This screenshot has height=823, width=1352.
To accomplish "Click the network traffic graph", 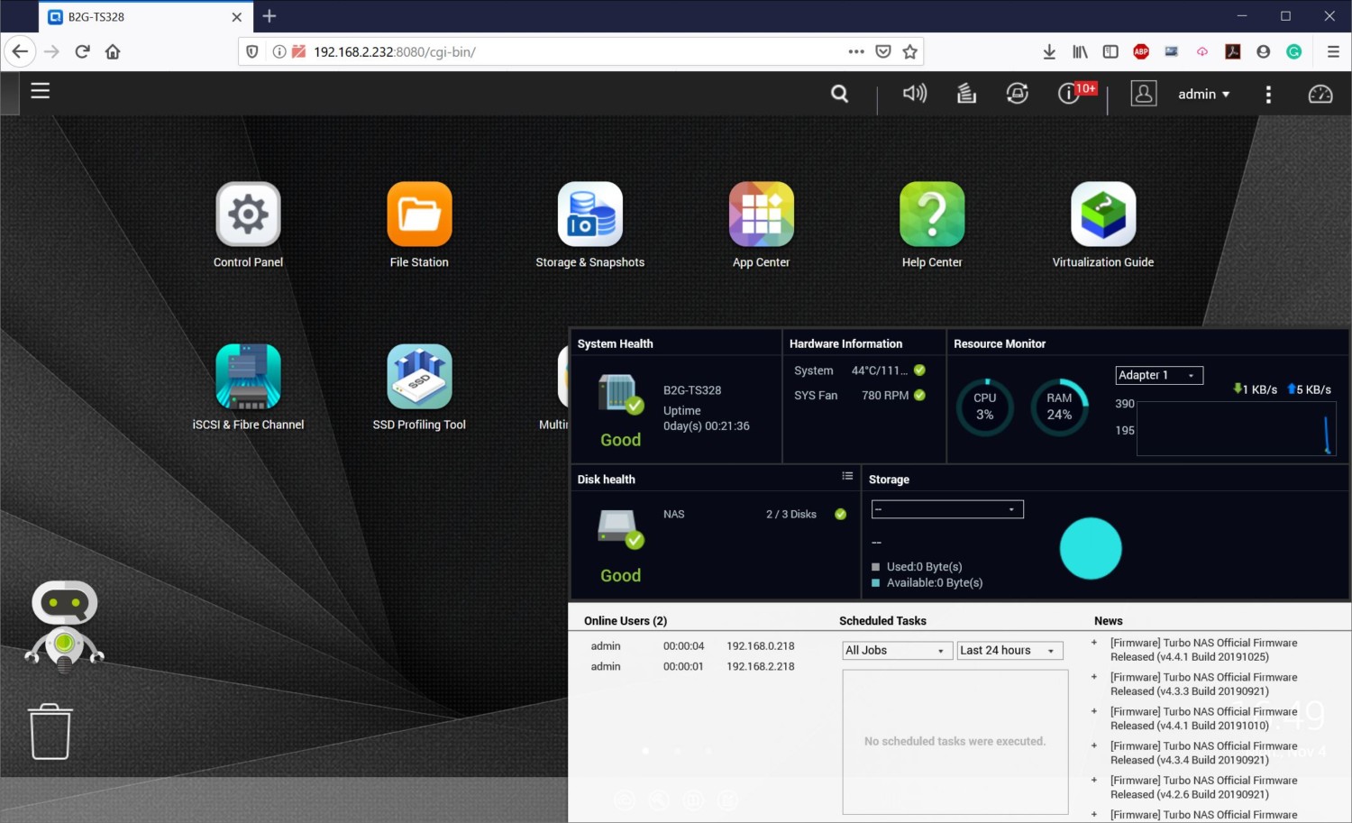I will pos(1236,429).
